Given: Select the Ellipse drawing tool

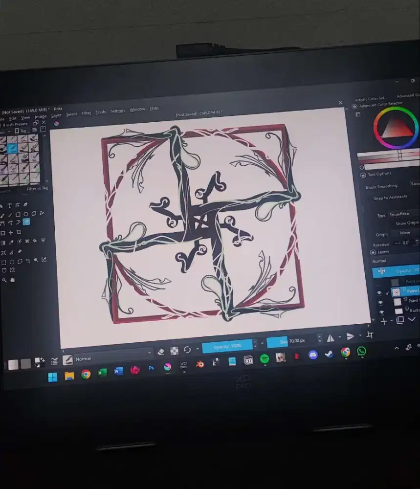Looking at the screenshot, I should coord(26,214).
